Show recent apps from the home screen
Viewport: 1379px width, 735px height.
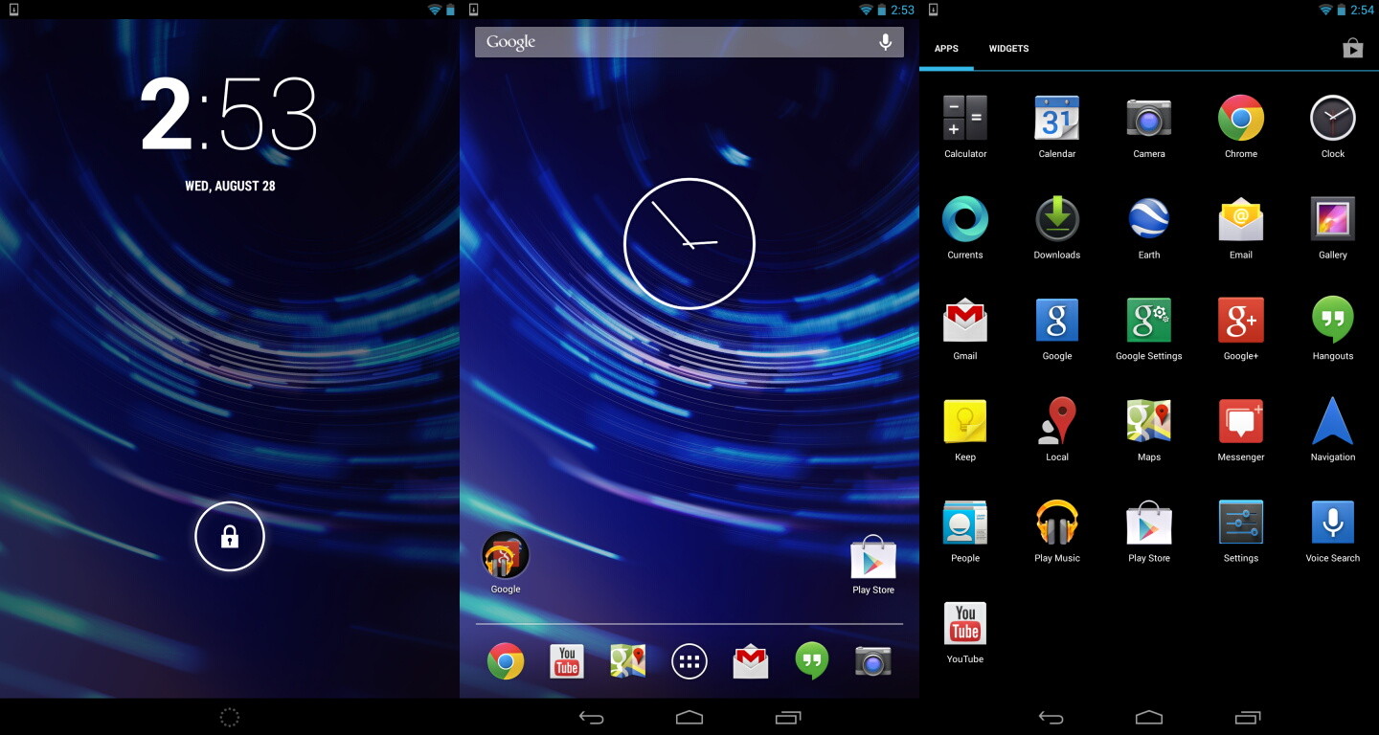pyautogui.click(x=788, y=717)
